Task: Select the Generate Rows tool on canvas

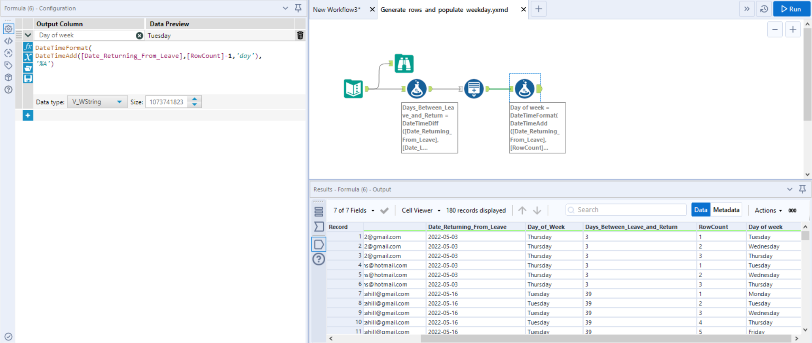Action: (474, 89)
